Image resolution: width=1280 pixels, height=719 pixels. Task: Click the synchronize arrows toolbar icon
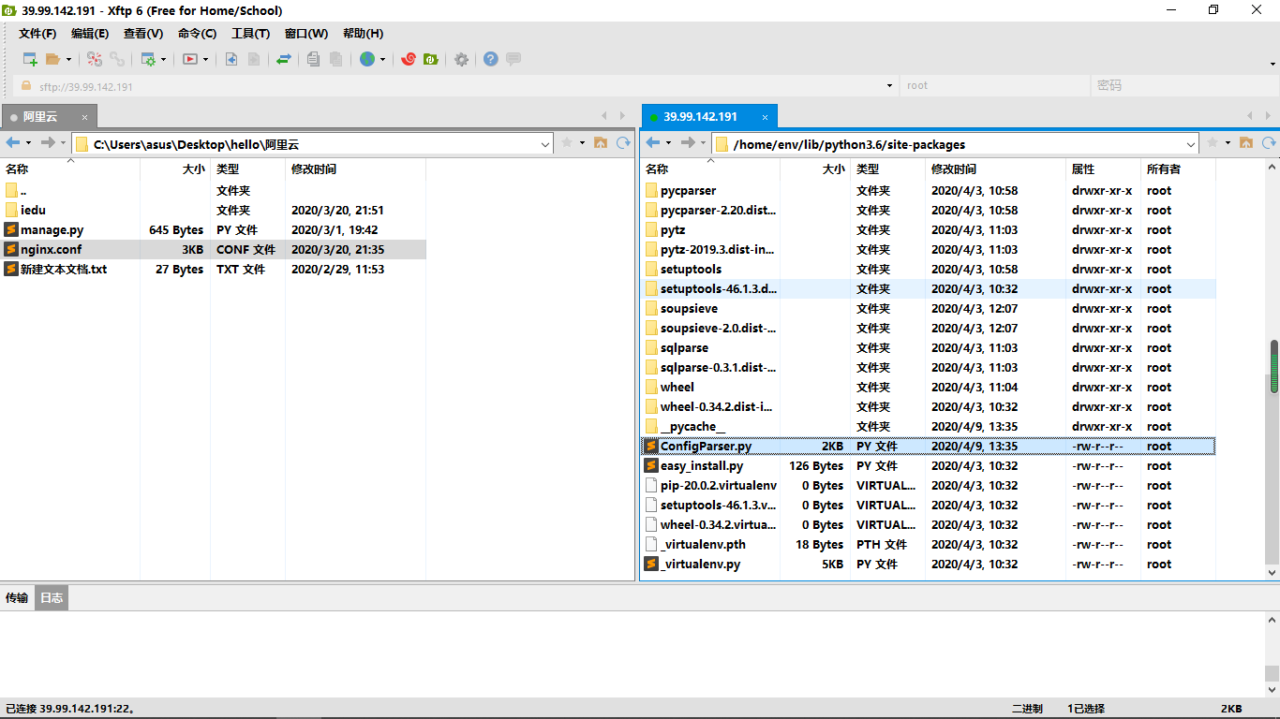point(282,58)
